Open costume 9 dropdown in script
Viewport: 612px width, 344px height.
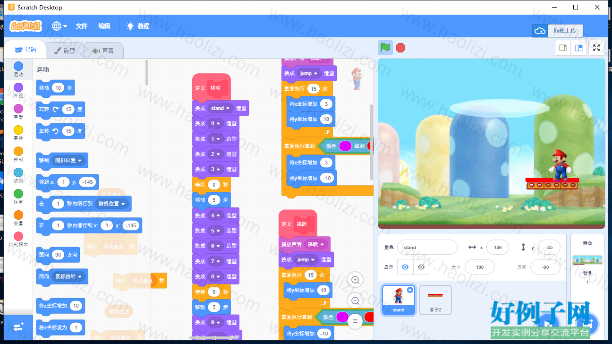point(216,322)
